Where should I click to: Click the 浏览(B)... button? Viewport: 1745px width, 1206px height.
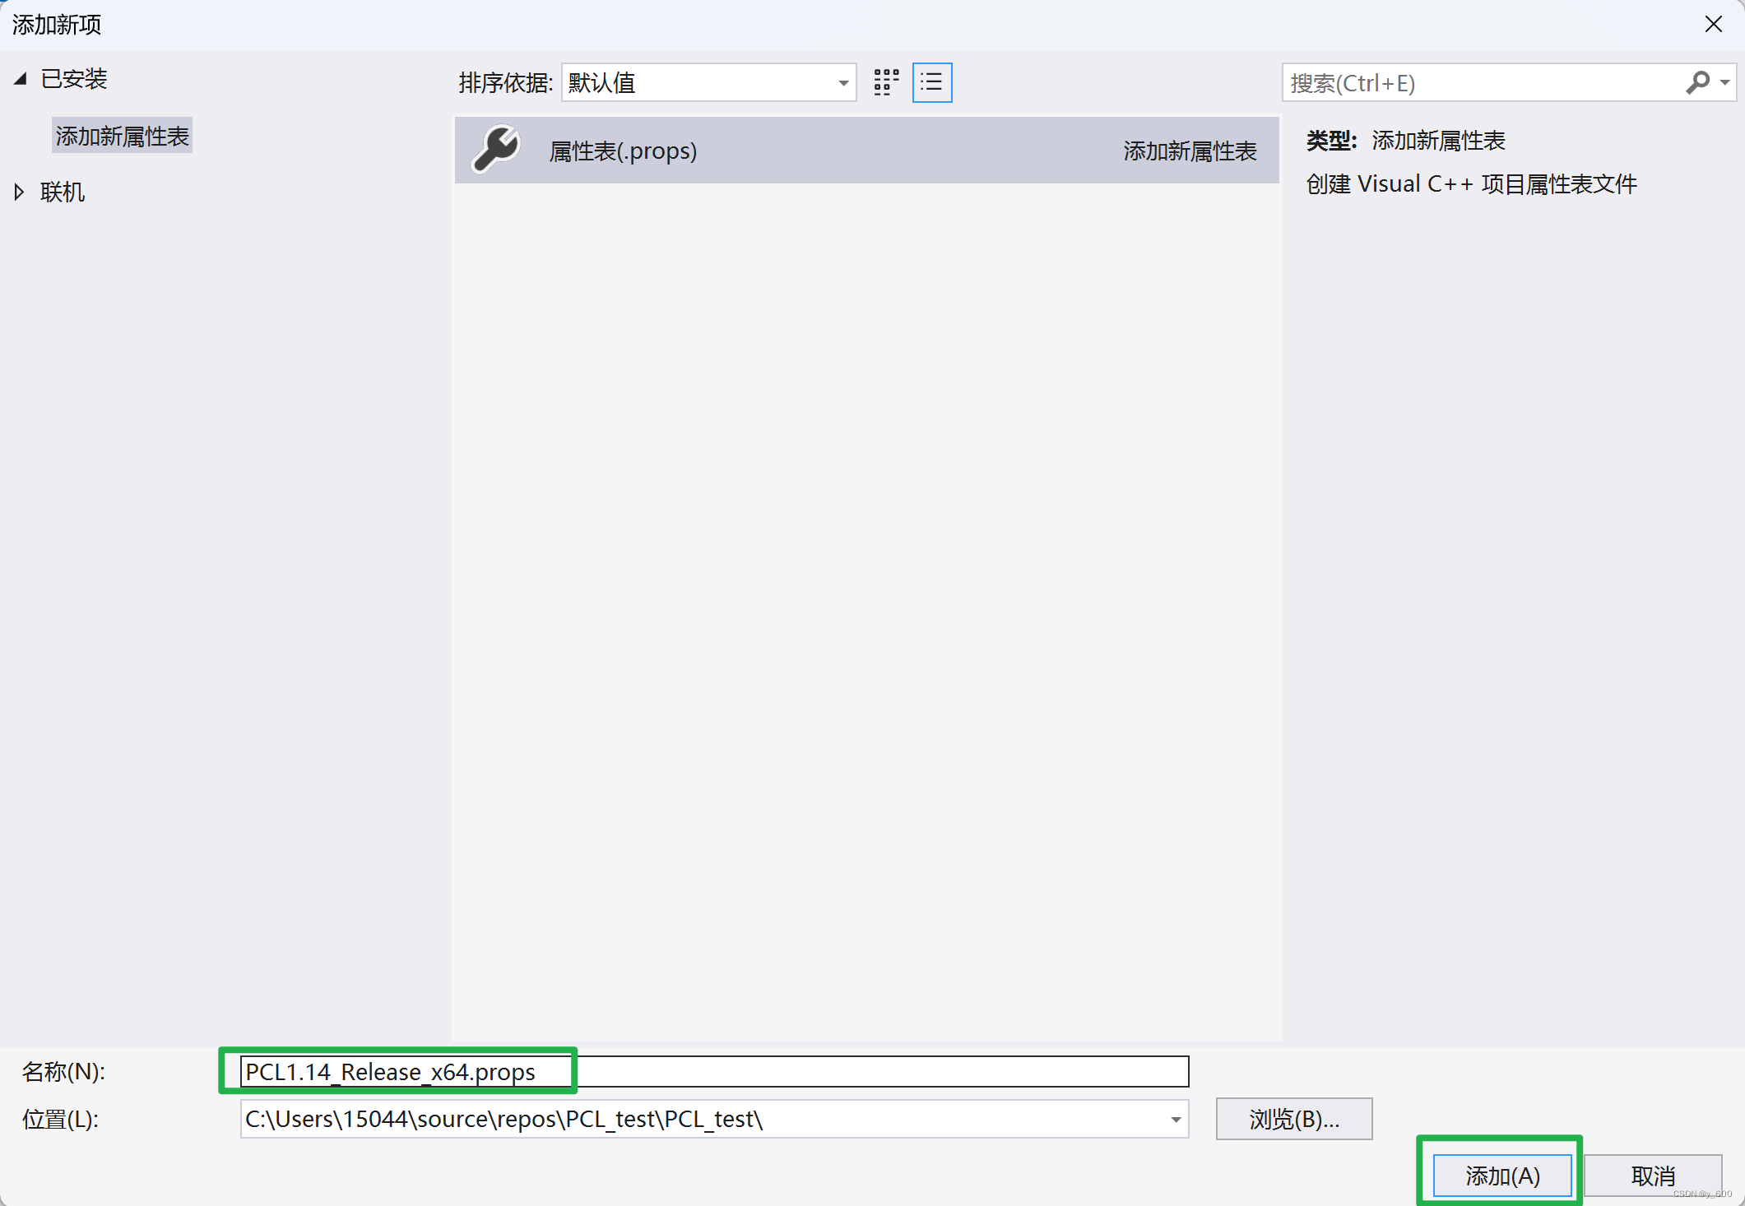coord(1293,1119)
